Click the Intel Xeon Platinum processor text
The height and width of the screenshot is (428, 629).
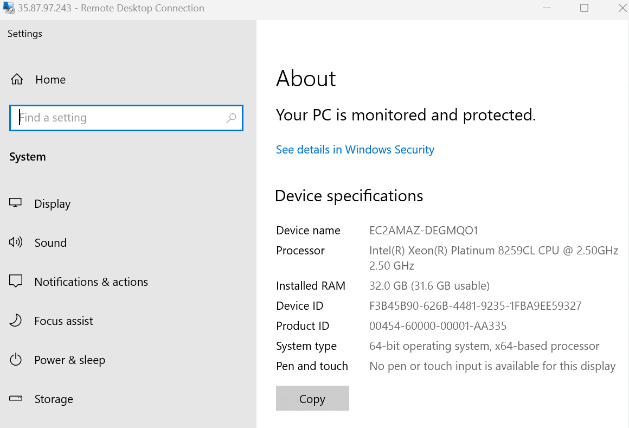[493, 251]
